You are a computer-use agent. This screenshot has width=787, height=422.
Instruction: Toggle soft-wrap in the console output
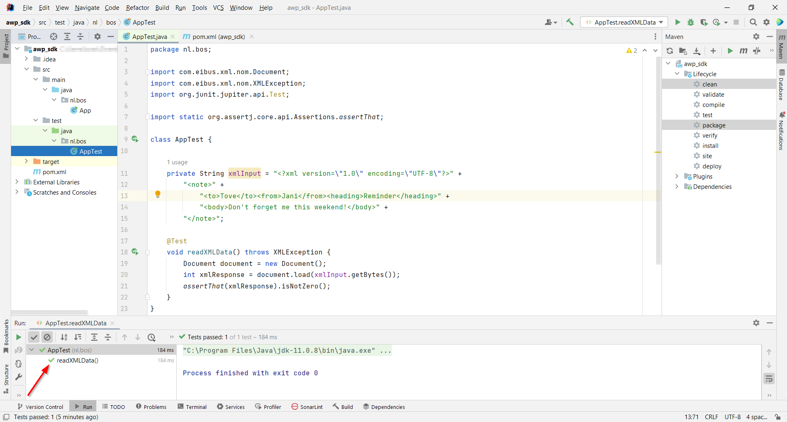(x=769, y=379)
